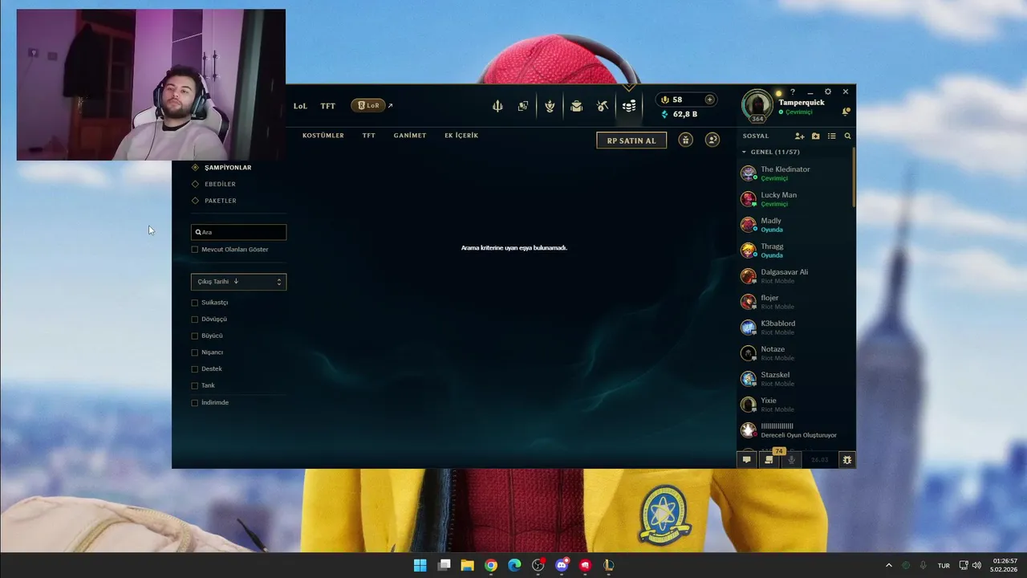Viewport: 1027px width, 578px height.
Task: Toggle the sort direction arrow beside Çıkış Tarihi
Action: (x=236, y=282)
